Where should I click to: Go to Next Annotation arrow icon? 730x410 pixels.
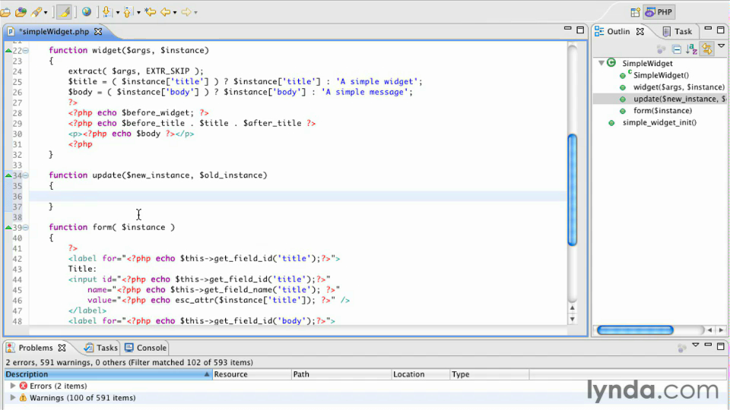106,11
